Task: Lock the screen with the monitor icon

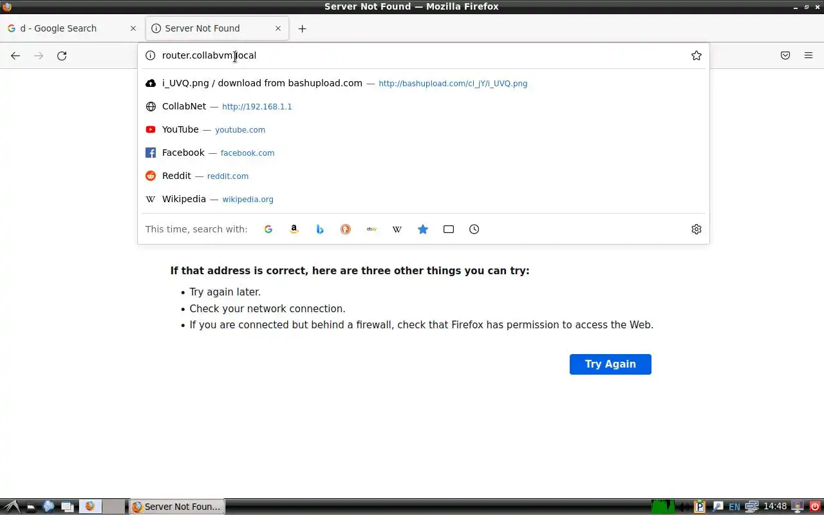Action: 797,507
